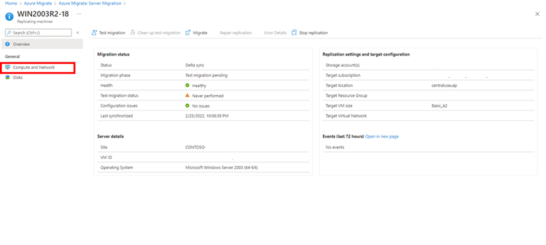The width and height of the screenshot is (546, 245).
Task: Select the Microsoft Windows Server 2003 text
Action: click(x=222, y=168)
